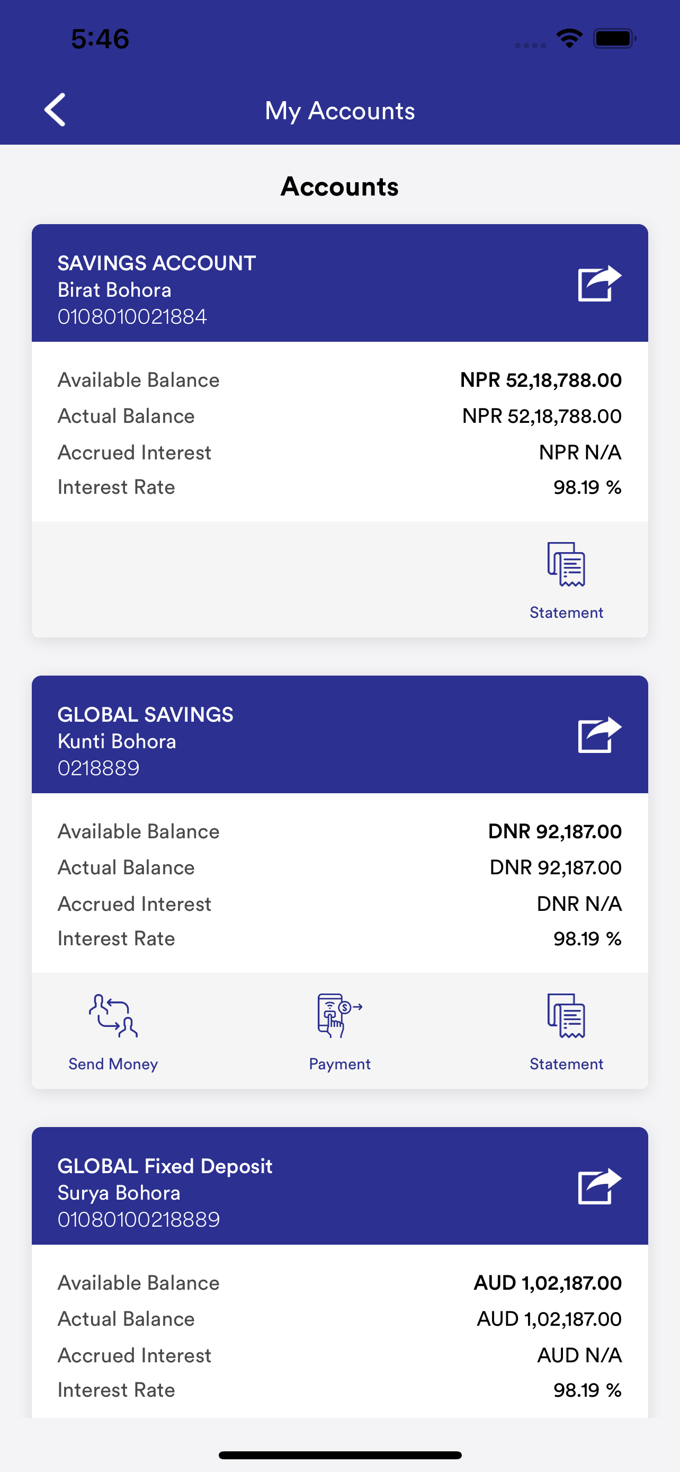
Task: Go back using the left chevron arrow
Action: click(55, 110)
